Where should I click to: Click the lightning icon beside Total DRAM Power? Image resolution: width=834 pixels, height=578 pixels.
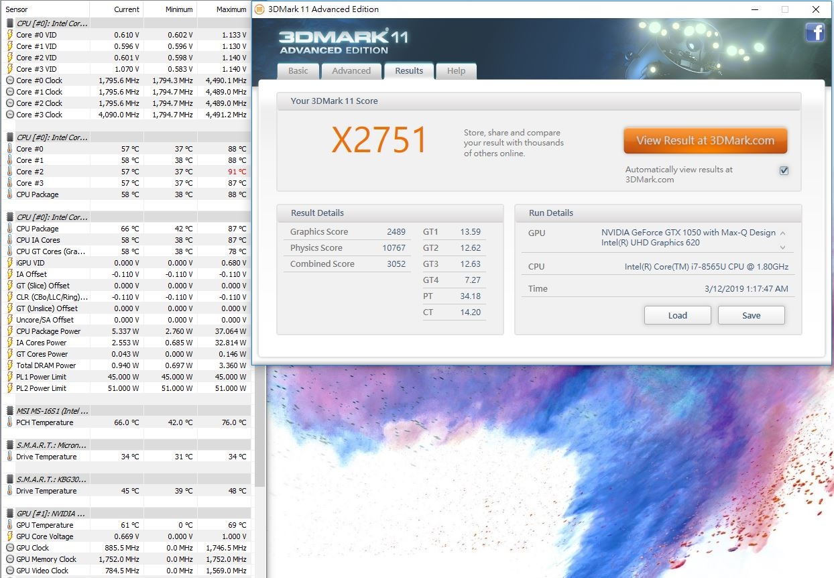click(x=10, y=365)
